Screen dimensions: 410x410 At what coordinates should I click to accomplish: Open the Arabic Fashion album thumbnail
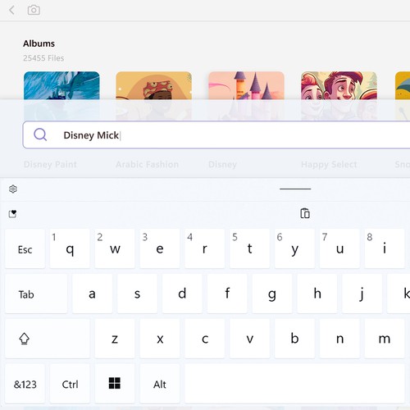(x=154, y=96)
